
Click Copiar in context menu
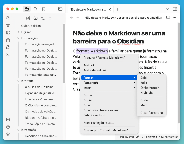pyautogui.click(x=109, y=100)
